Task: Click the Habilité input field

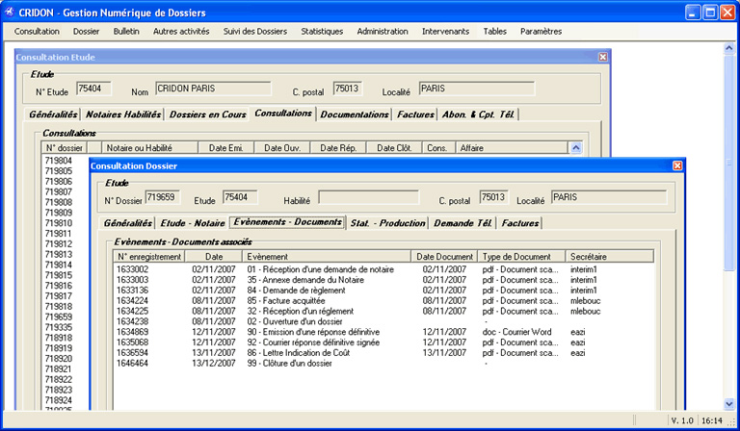Action: 368,197
